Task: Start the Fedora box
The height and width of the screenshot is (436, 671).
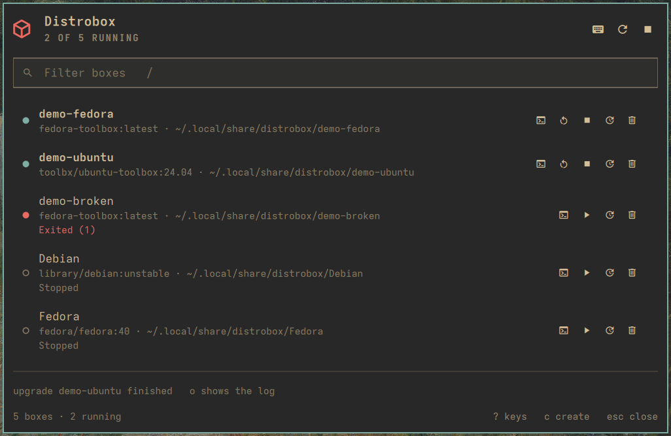Action: [587, 330]
